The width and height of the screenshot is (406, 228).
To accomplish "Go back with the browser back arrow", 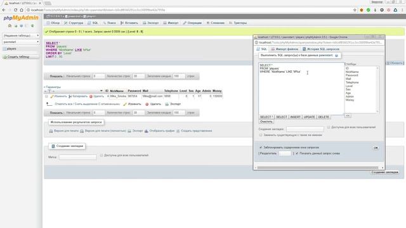I will 4,10.
